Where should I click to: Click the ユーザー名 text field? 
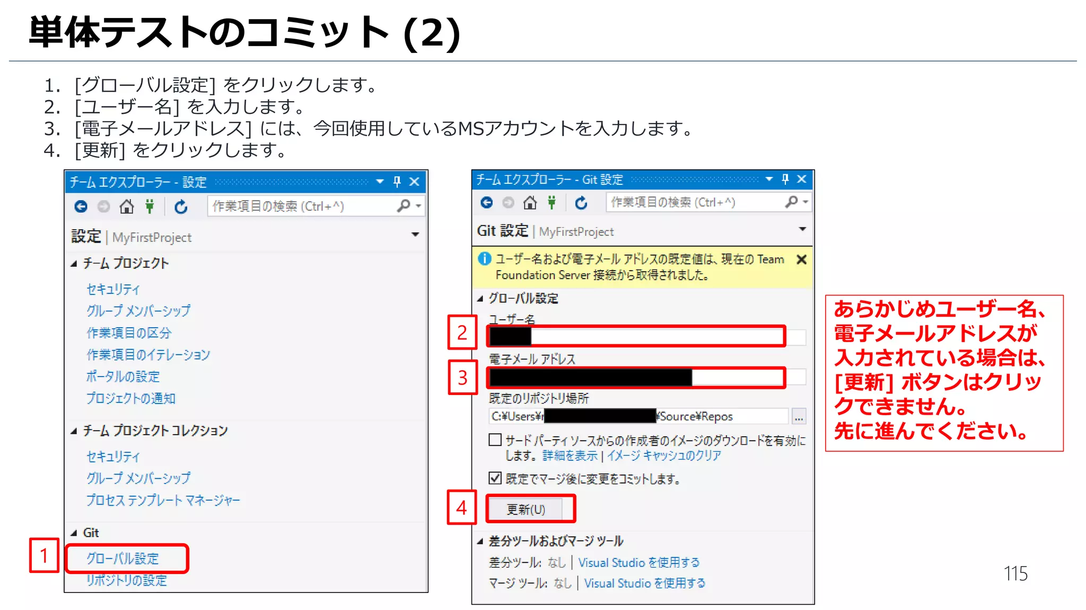pyautogui.click(x=647, y=337)
